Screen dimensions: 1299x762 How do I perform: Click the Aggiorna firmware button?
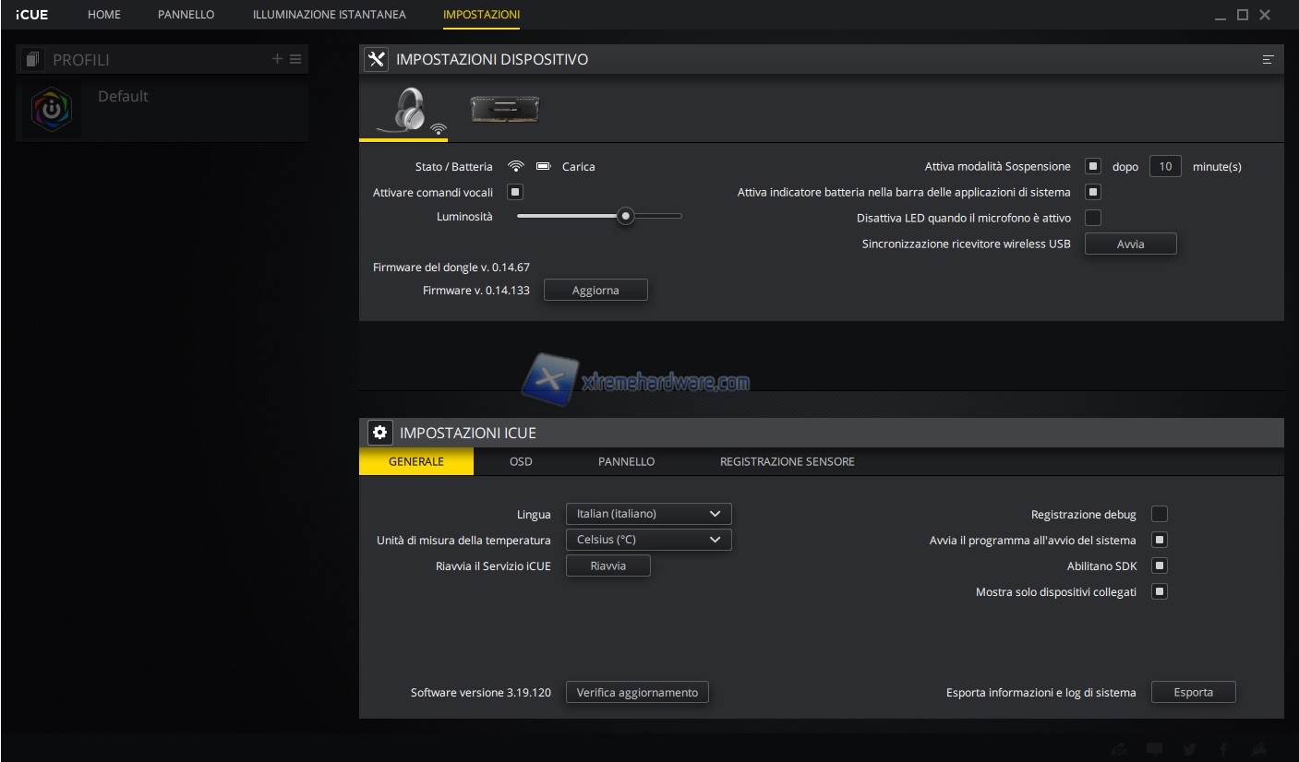(x=595, y=290)
